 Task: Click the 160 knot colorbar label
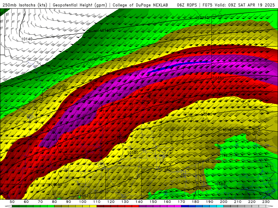pos(167,202)
